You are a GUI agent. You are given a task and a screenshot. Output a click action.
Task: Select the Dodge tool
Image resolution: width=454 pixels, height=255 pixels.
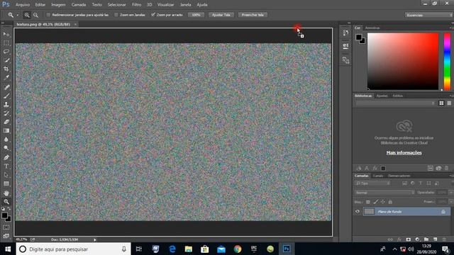(x=6, y=148)
